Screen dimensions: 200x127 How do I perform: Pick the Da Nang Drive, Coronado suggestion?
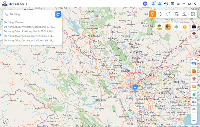tap(29, 40)
